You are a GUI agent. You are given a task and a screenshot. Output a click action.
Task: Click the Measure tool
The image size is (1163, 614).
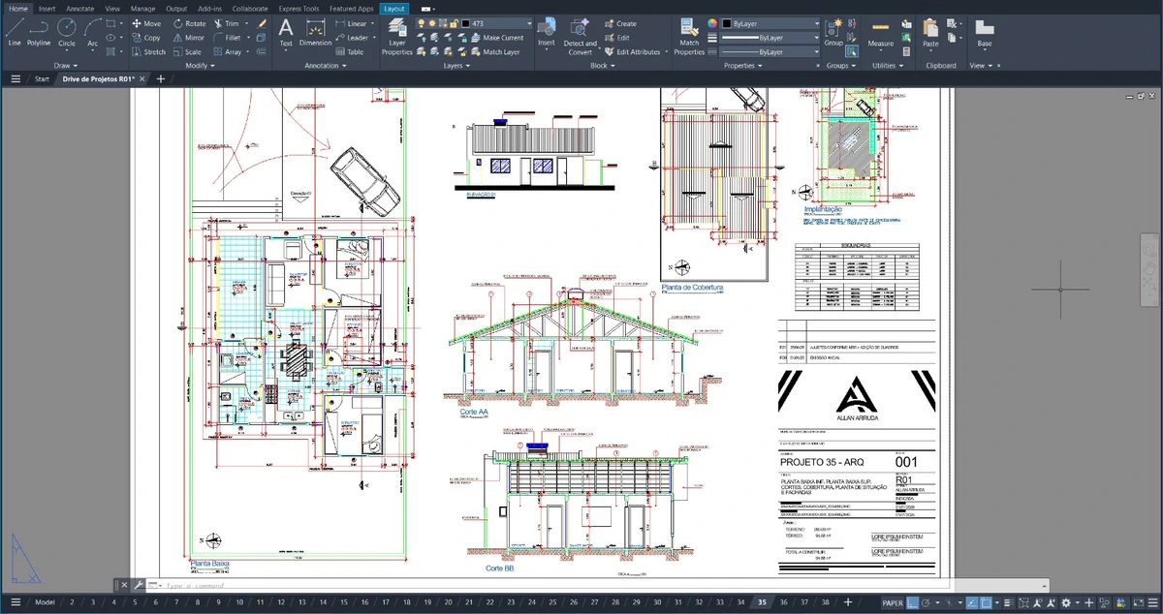[x=881, y=34]
